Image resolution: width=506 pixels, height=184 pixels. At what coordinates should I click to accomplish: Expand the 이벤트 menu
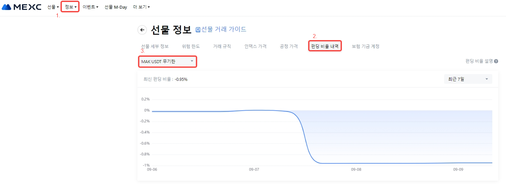[90, 7]
